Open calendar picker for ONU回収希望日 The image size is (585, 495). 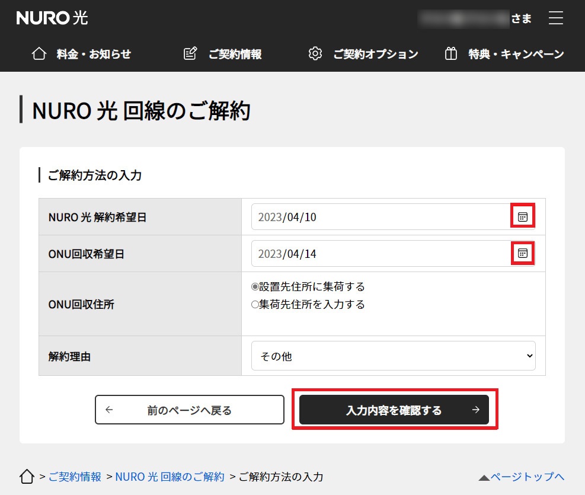tap(523, 253)
